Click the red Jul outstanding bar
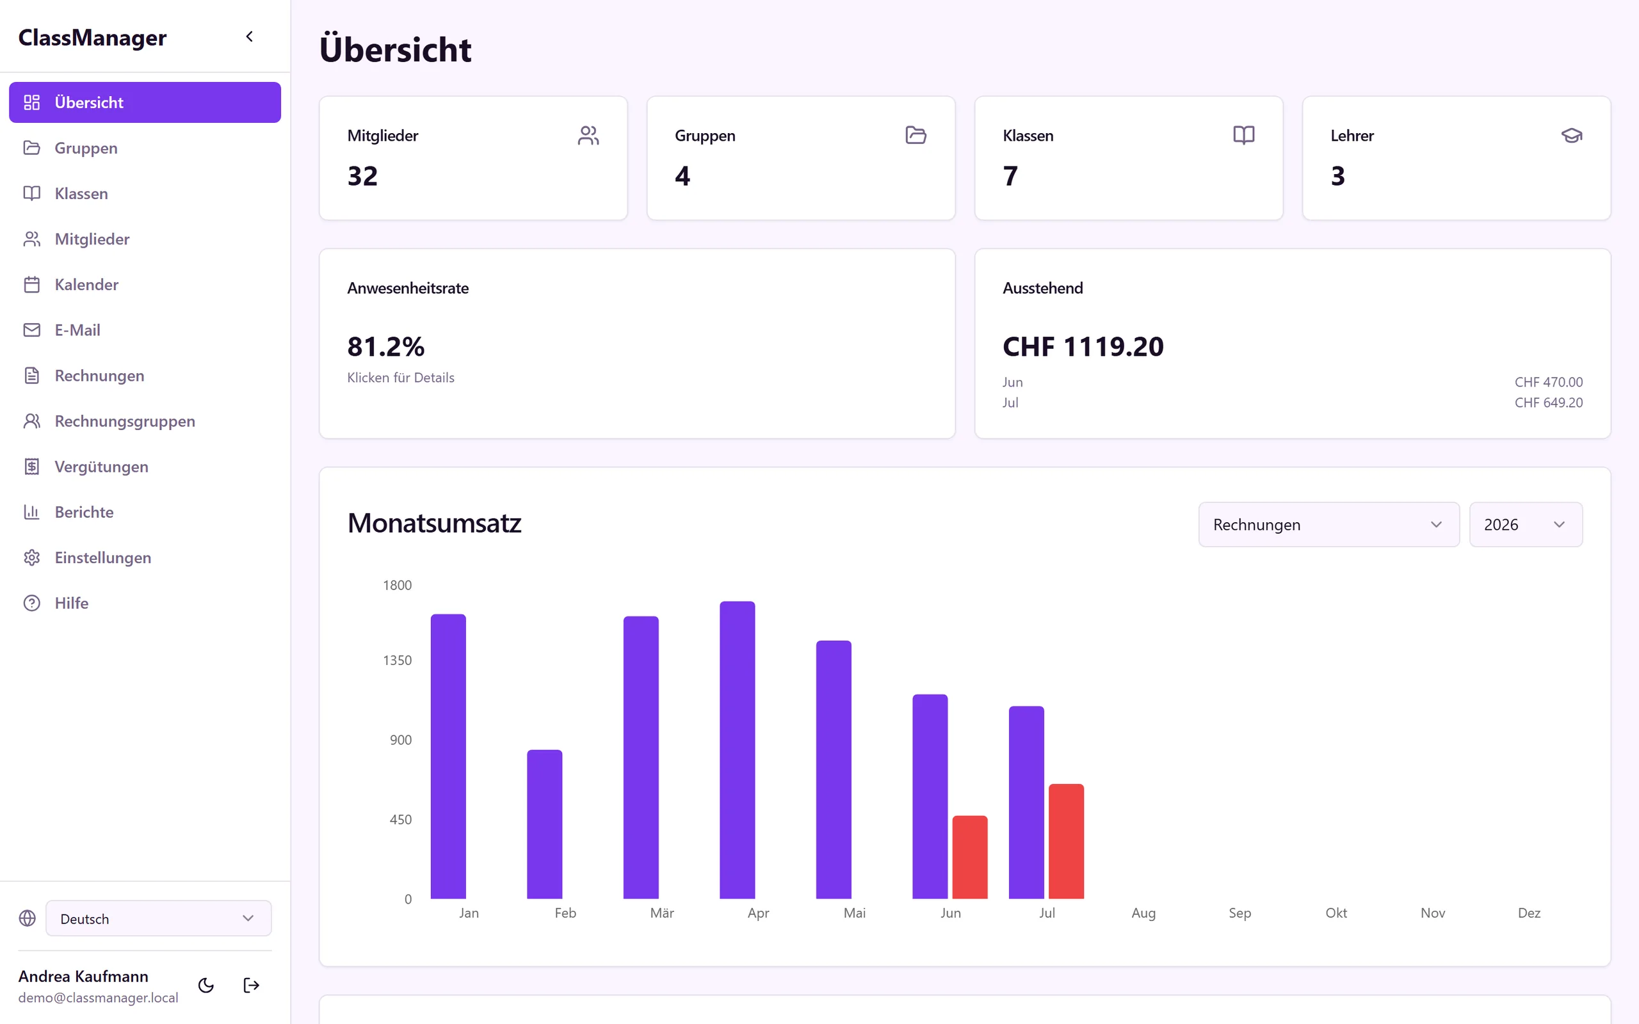 [1066, 841]
